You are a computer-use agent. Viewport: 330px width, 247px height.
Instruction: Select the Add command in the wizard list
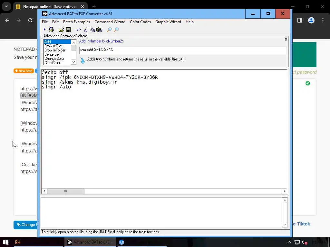pos(57,41)
